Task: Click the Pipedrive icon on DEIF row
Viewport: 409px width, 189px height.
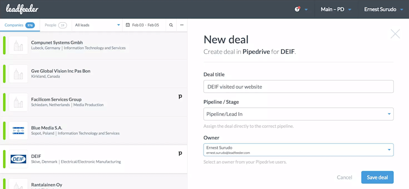Action: [x=180, y=154]
